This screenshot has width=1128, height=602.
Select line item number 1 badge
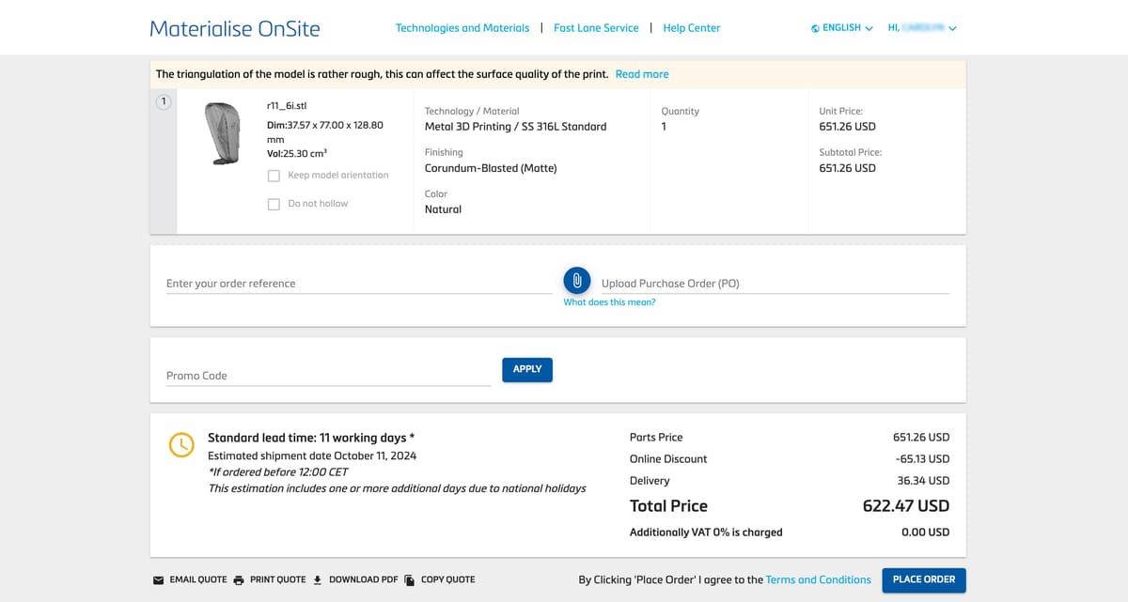click(164, 101)
